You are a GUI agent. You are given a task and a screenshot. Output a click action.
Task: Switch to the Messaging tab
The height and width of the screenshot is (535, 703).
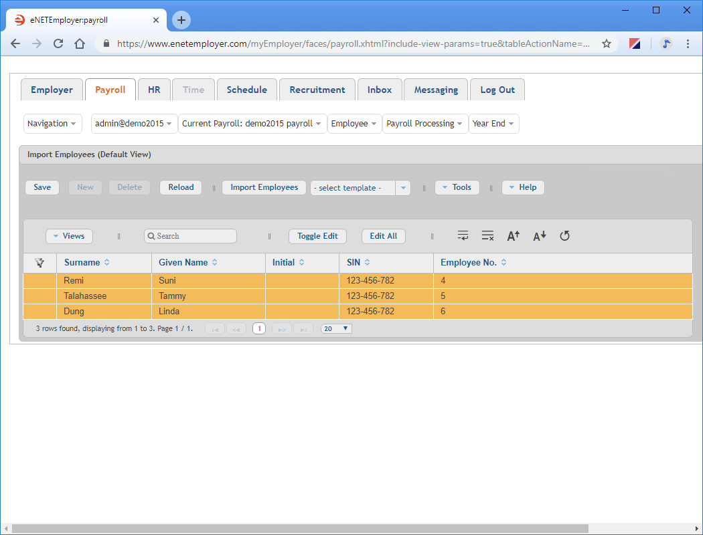pyautogui.click(x=437, y=90)
